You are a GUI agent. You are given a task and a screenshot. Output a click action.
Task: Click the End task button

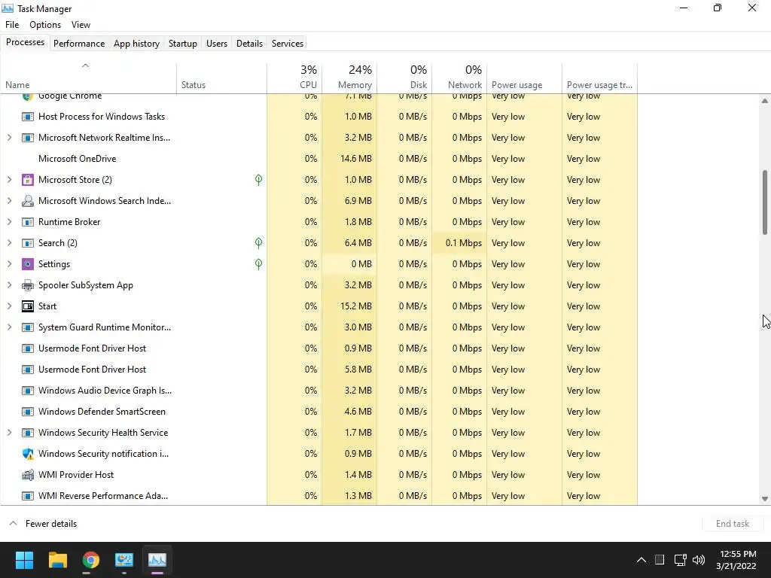(x=732, y=524)
